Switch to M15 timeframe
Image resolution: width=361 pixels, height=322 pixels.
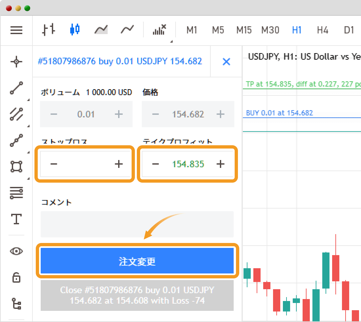(x=244, y=30)
